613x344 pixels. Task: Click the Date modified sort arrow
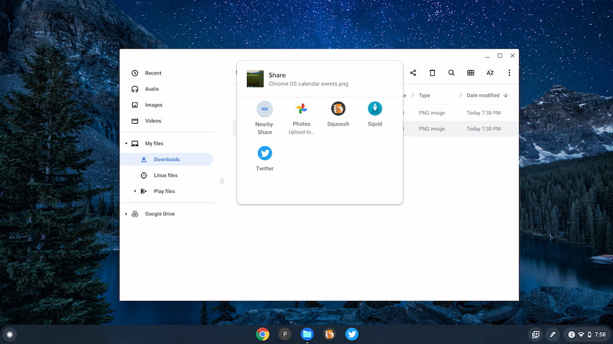pos(506,95)
